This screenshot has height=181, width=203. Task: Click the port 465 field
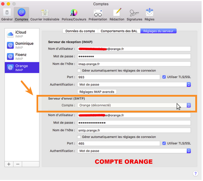point(119,143)
